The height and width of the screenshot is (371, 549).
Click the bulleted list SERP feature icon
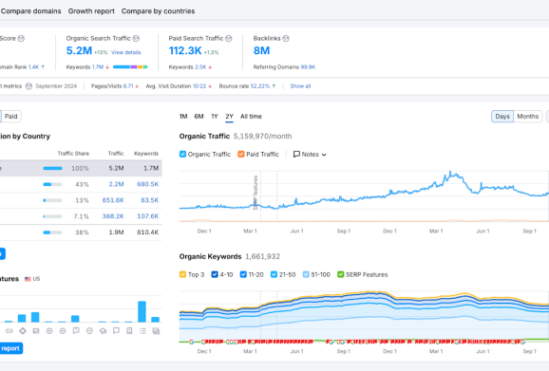click(x=142, y=331)
